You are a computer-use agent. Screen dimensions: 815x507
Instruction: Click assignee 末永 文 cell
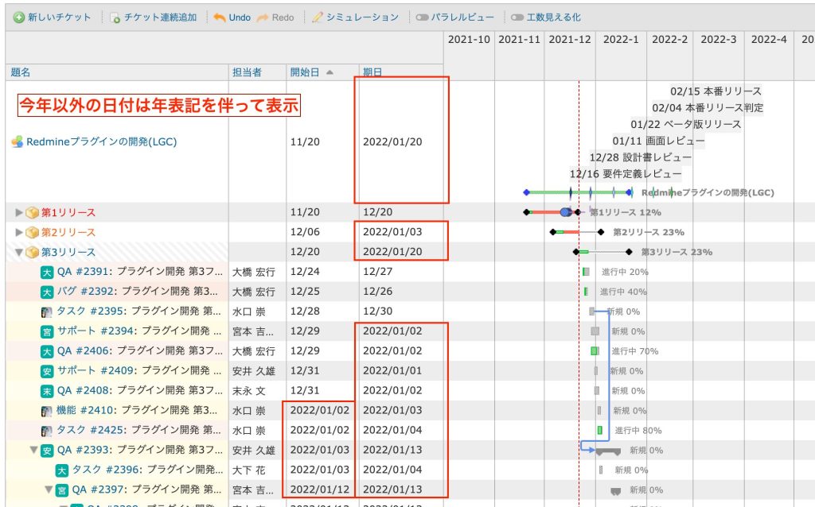249,390
